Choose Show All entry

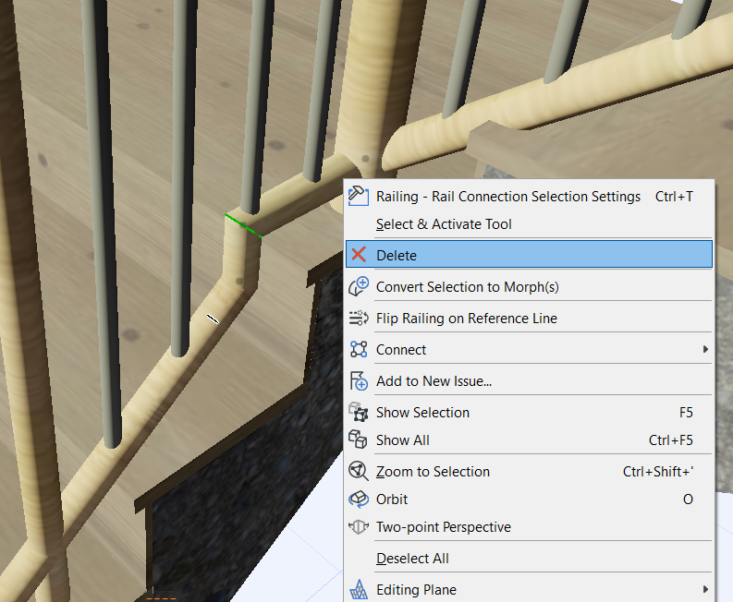529,439
